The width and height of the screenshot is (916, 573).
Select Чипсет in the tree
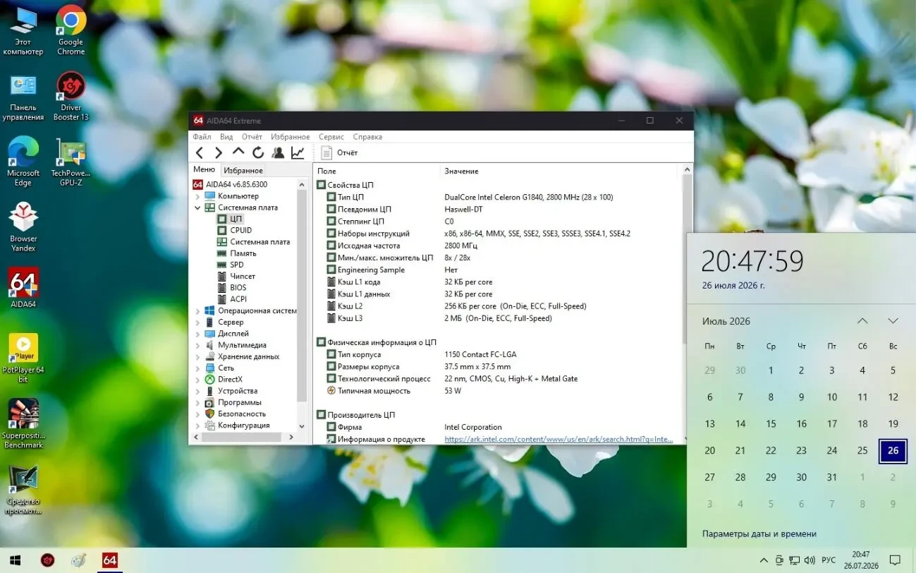(243, 276)
